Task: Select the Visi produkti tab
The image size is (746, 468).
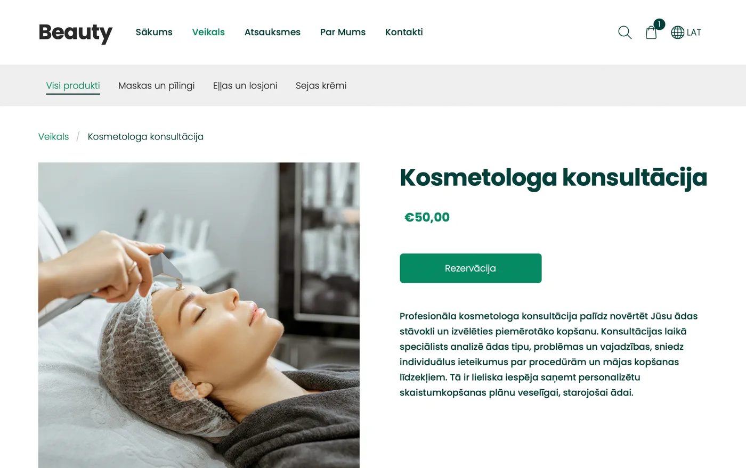Action: (73, 86)
